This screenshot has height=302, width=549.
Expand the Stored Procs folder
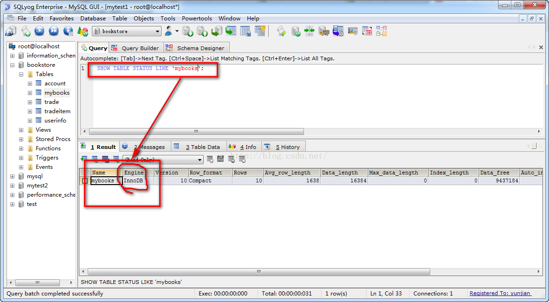tap(21, 139)
